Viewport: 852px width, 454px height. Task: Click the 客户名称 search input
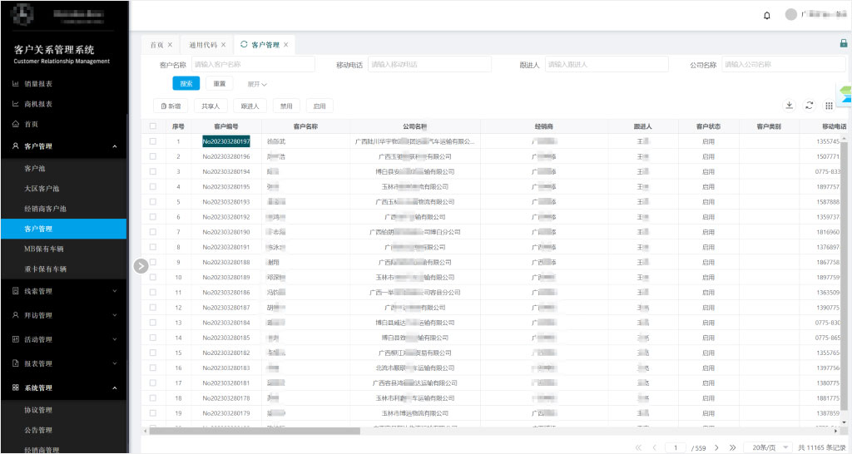pos(253,64)
